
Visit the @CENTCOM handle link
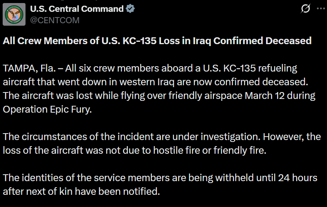(x=55, y=20)
